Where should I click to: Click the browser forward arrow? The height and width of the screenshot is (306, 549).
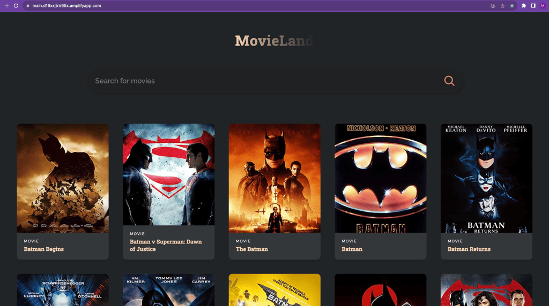tap(6, 5)
